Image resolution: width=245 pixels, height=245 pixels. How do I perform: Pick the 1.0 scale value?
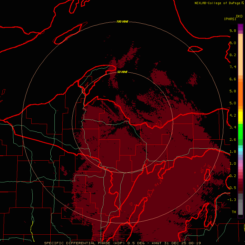point(233,164)
